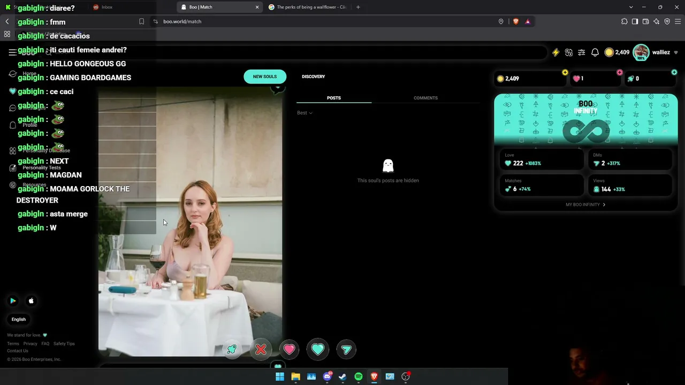Open the Privacy link in the footer
The image size is (685, 385).
(x=31, y=344)
